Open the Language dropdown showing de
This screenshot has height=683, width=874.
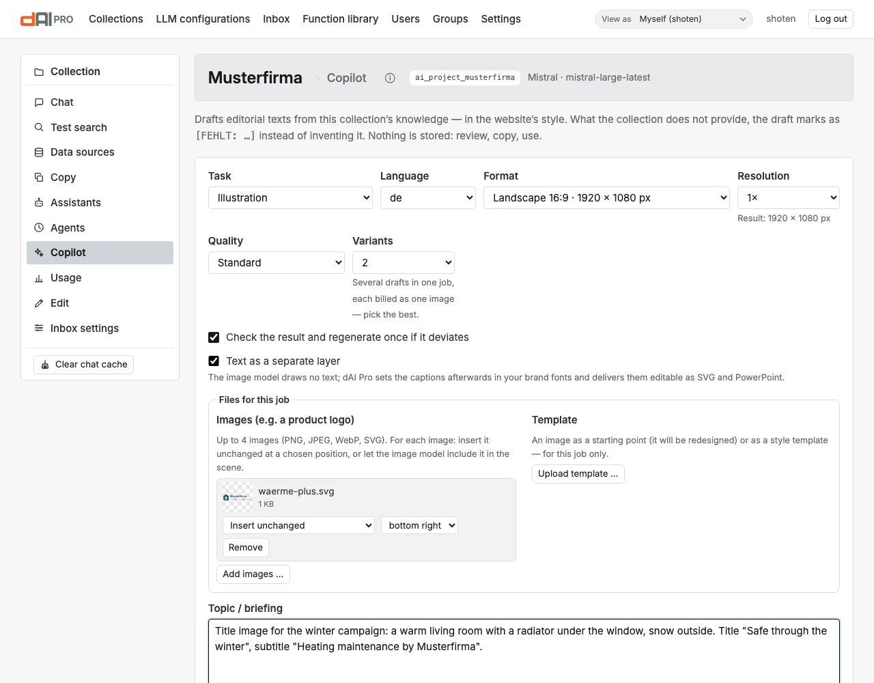(x=428, y=198)
